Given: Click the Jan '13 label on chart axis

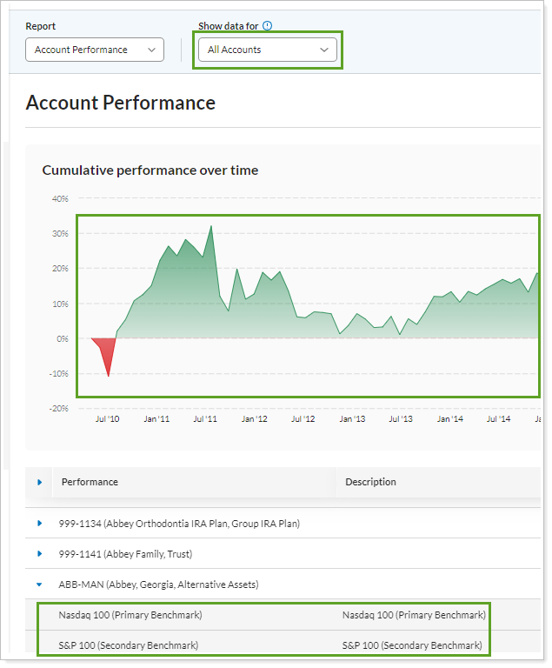Looking at the screenshot, I should (x=352, y=419).
